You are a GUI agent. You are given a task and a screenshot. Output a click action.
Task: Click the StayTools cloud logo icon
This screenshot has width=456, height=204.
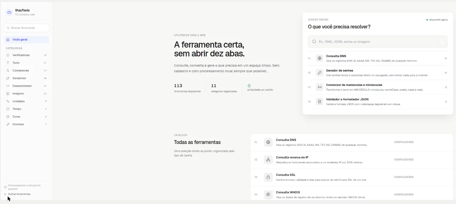point(9,12)
